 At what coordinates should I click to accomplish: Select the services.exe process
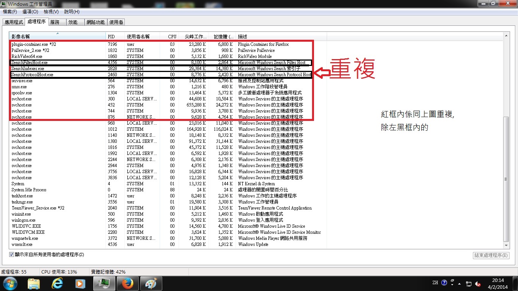[x=168, y=81]
